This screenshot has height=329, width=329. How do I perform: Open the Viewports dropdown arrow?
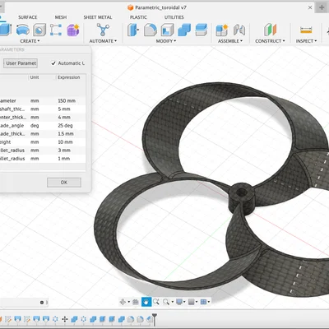209,302
